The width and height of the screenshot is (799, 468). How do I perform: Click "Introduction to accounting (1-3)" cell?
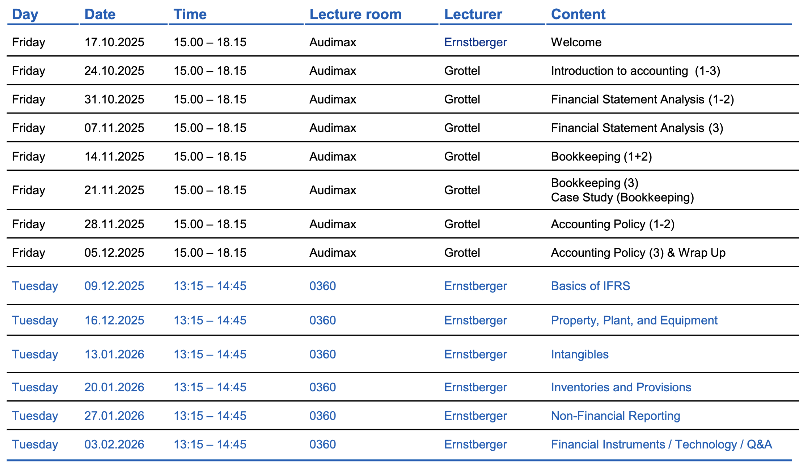point(635,71)
